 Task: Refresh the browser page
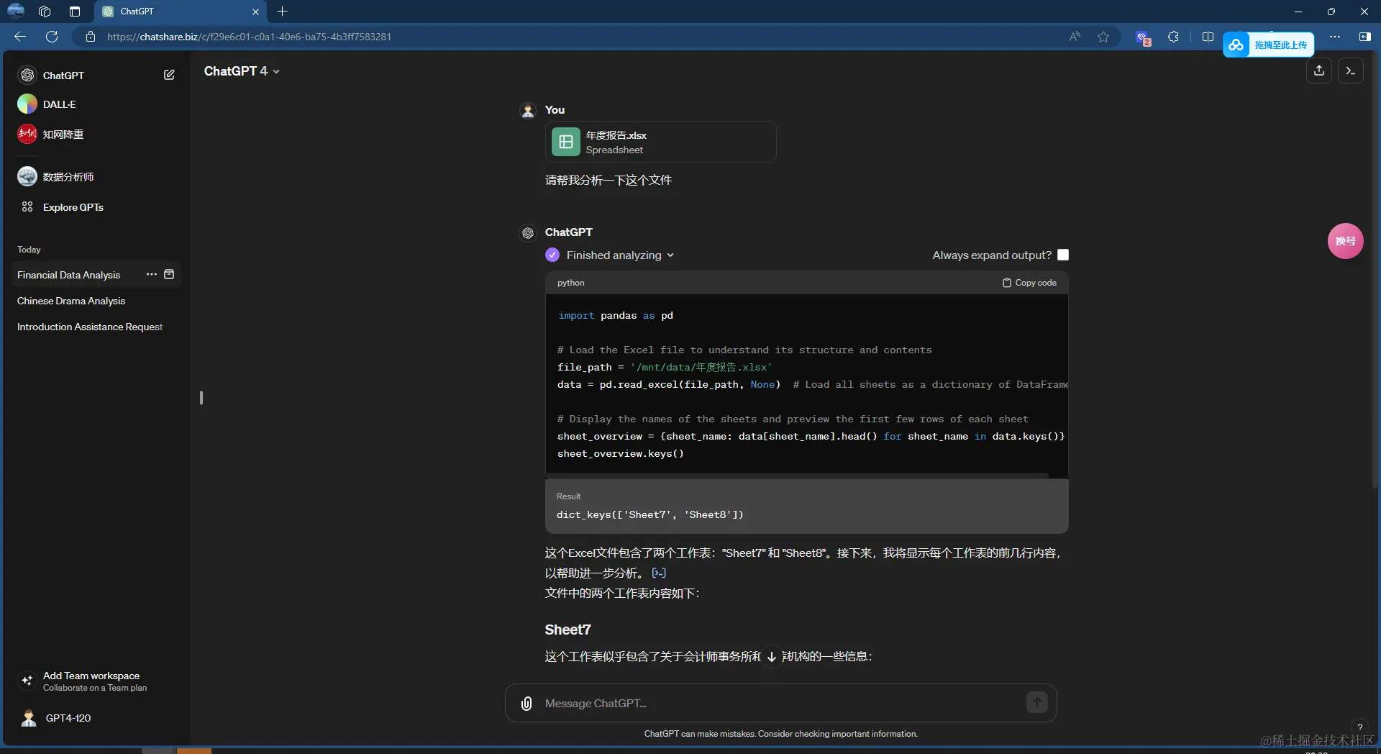click(52, 37)
